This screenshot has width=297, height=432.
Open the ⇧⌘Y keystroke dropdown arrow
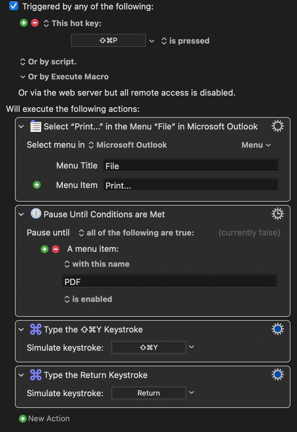tap(191, 347)
